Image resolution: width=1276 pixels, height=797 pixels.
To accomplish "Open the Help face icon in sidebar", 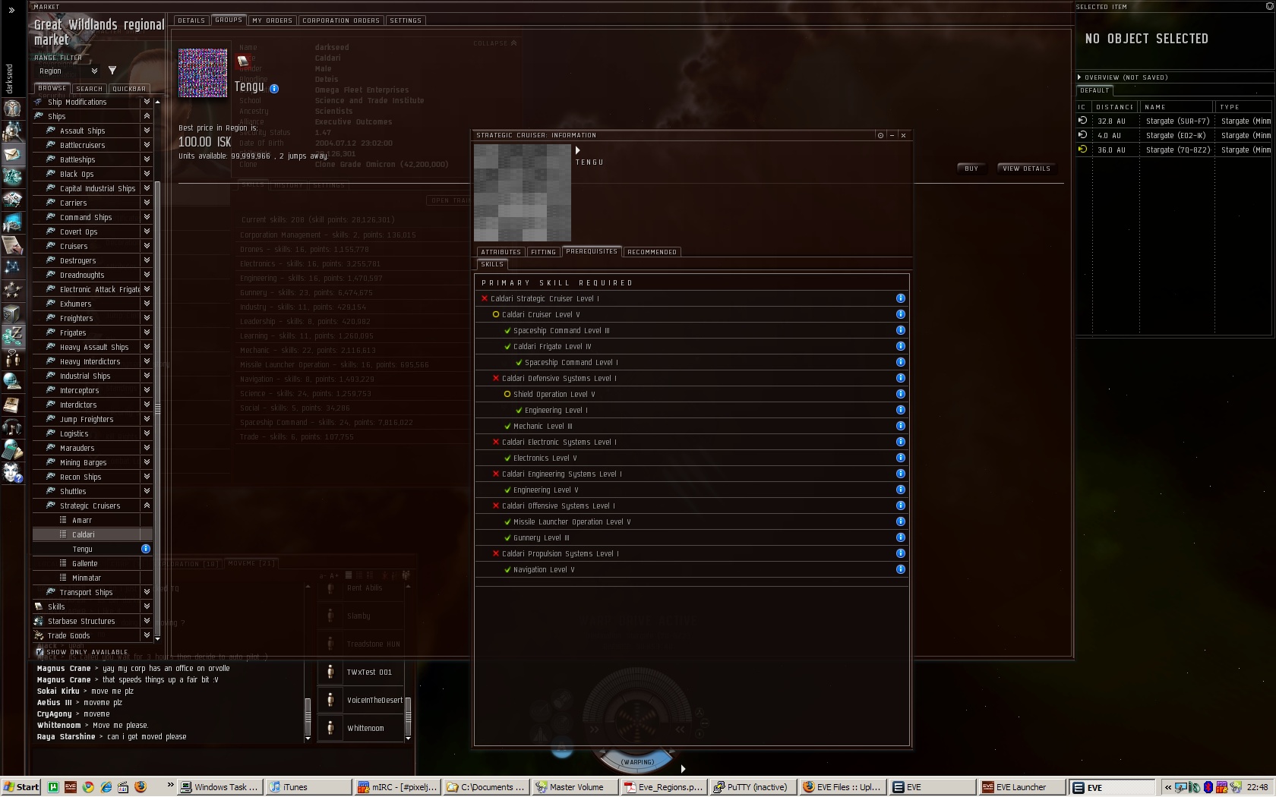I will click(x=12, y=472).
